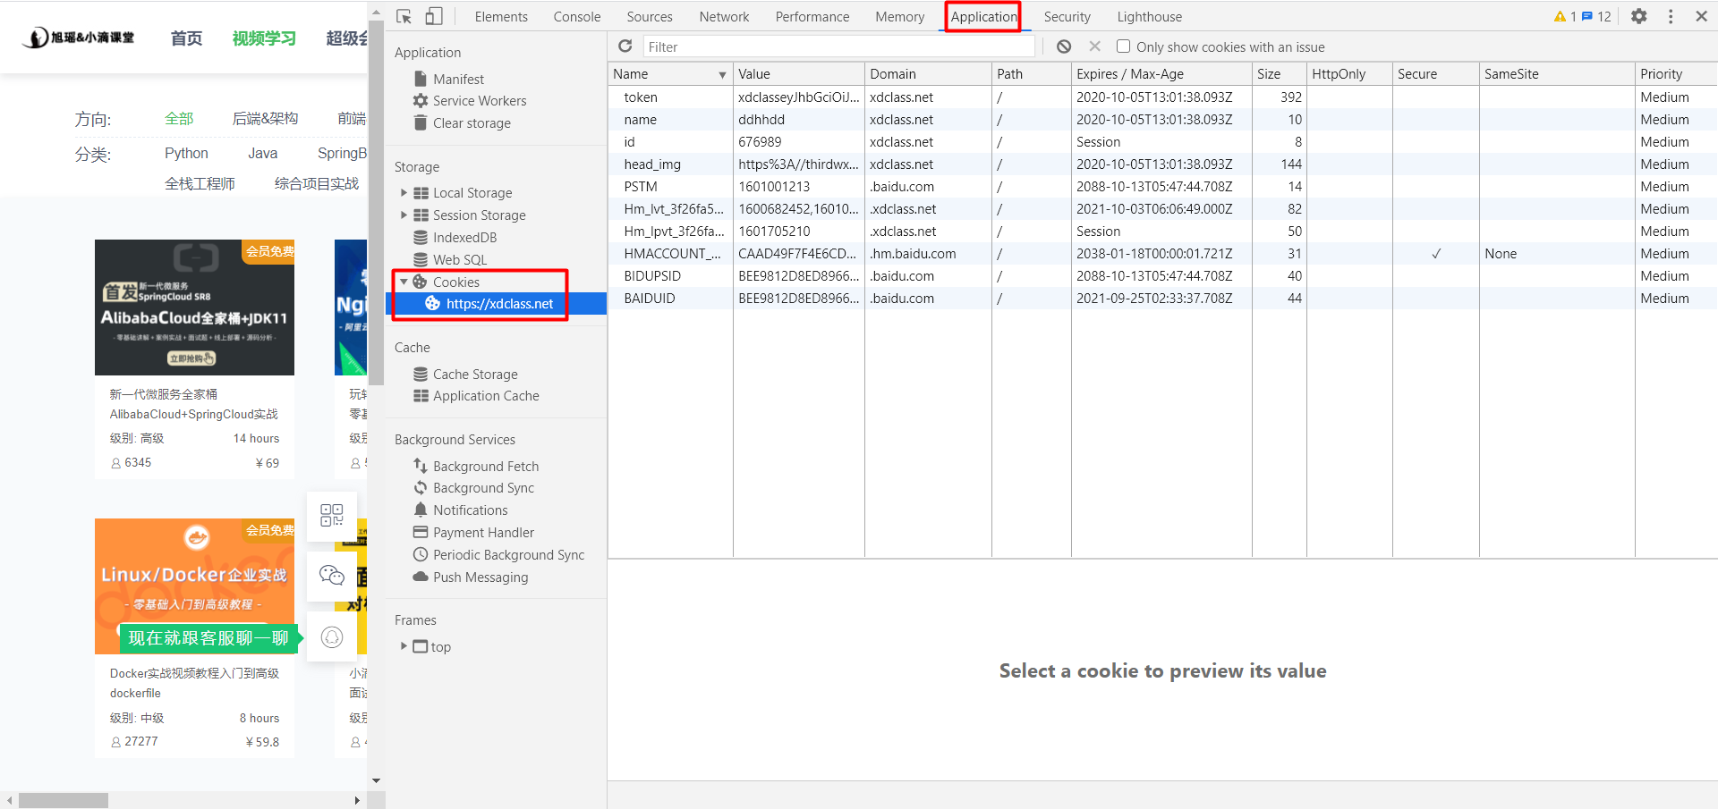
Task: Expand the top frame node
Action: (x=404, y=645)
